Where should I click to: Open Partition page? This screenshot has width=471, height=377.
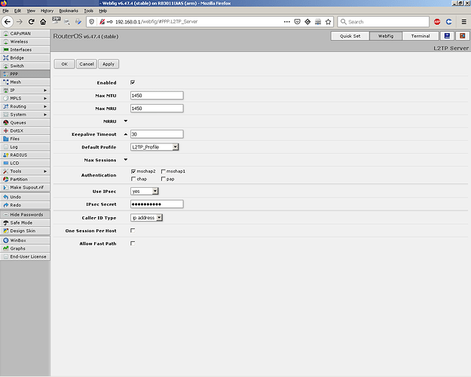(x=25, y=179)
